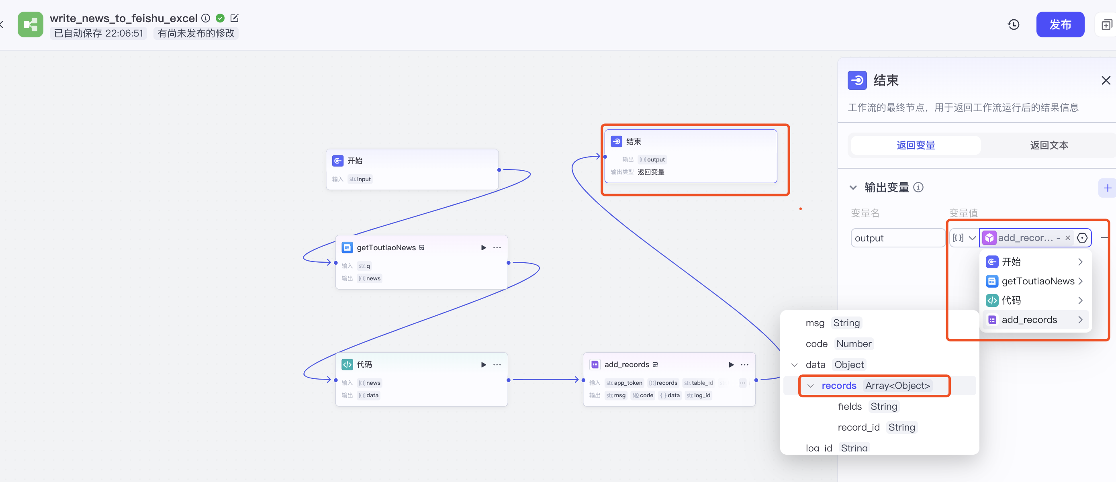The width and height of the screenshot is (1116, 482).
Task: Click the 发布 publish button
Action: pos(1060,25)
